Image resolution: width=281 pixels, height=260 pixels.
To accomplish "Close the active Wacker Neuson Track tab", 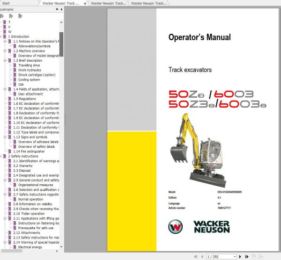I will (x=85, y=3).
